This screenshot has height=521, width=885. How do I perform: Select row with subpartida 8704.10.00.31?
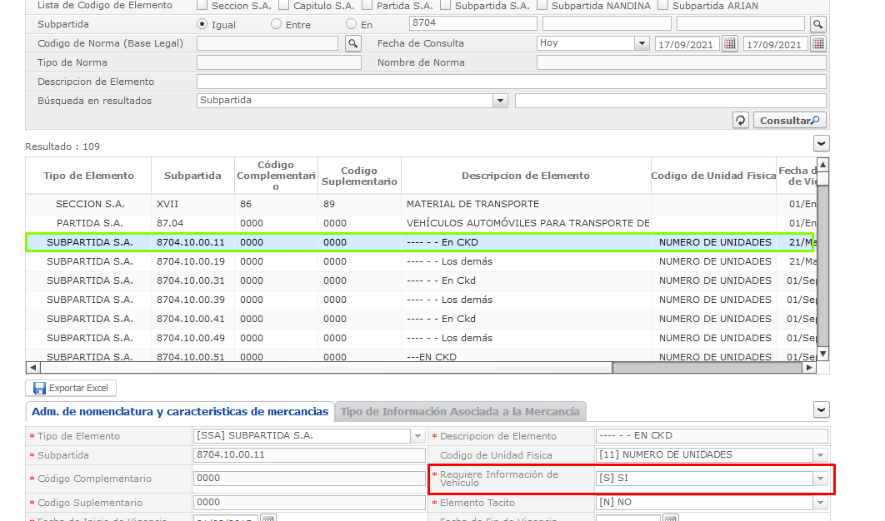(421, 280)
